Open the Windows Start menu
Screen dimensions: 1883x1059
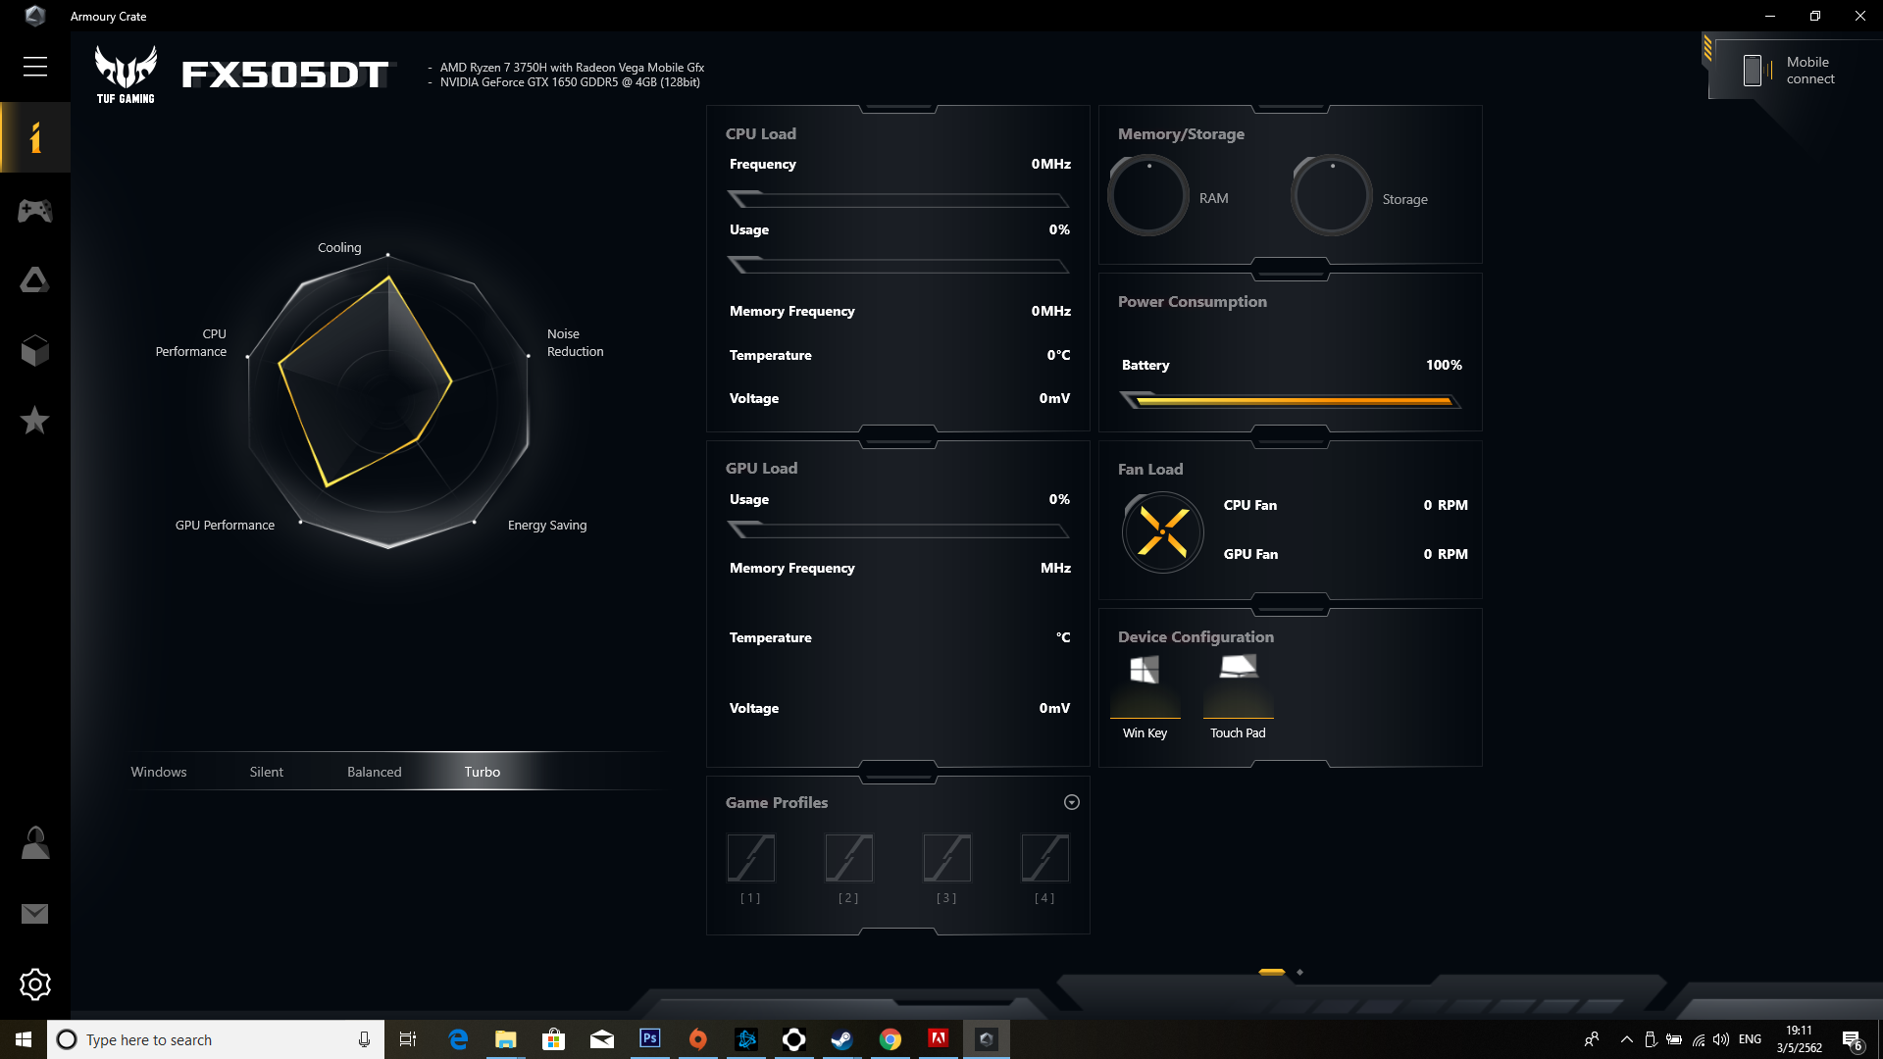24,1039
